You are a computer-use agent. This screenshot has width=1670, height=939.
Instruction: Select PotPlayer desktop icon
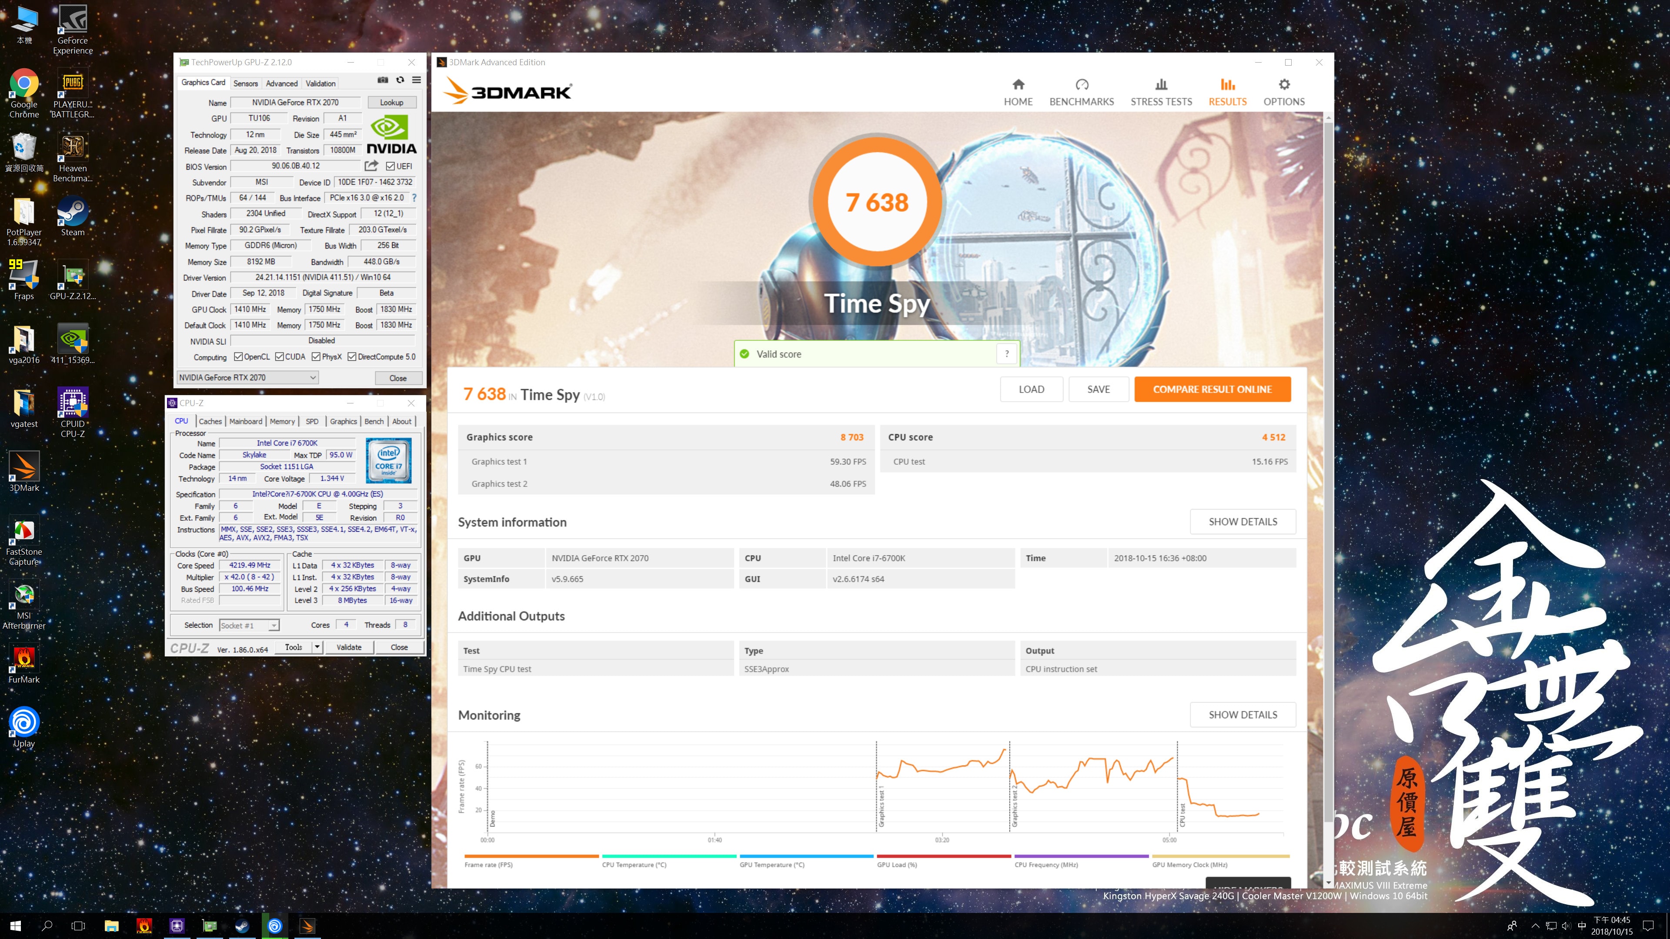coord(24,222)
